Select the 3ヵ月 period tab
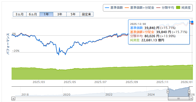The height and width of the screenshot is (102, 196). pos(20,14)
